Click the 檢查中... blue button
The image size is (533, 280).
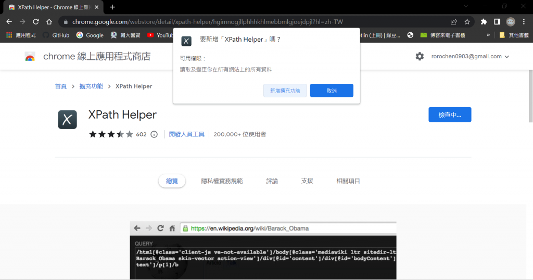[450, 114]
